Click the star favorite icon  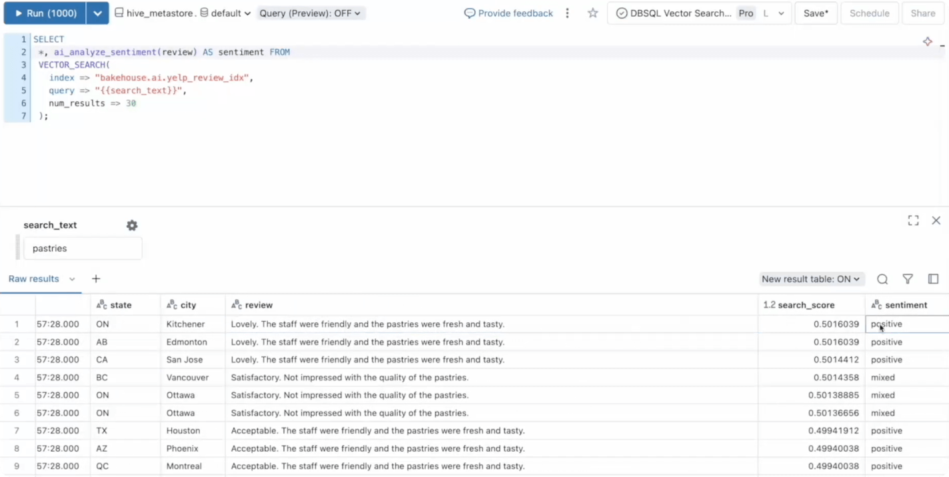(x=592, y=13)
